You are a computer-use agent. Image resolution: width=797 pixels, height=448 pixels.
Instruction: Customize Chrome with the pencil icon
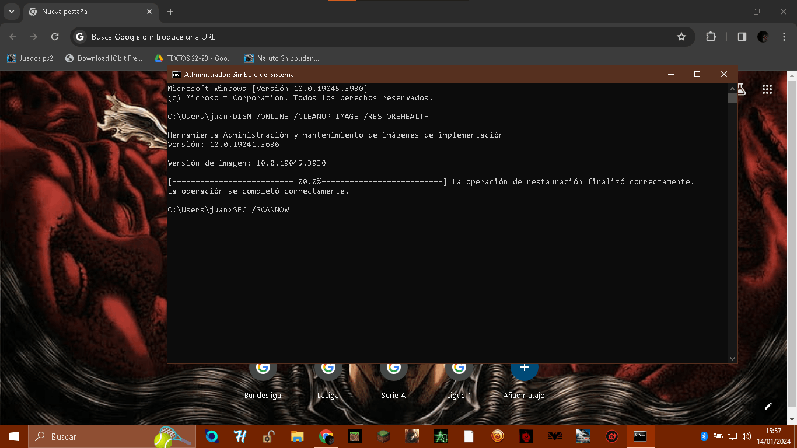(768, 406)
